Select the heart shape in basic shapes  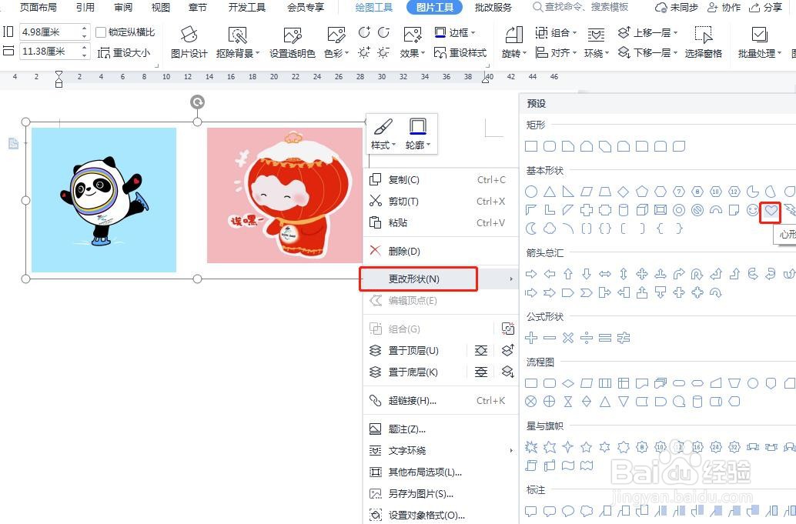point(771,210)
